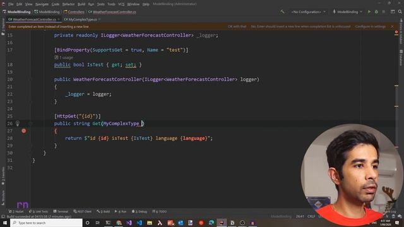Close the MyComplexType.cs editor tab
The width and height of the screenshot is (404, 227).
[x=100, y=20]
